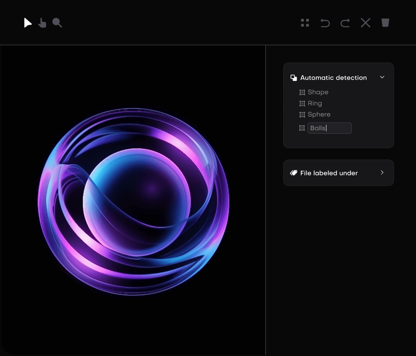
Task: Click the tag icon beside Shape
Action: click(302, 92)
